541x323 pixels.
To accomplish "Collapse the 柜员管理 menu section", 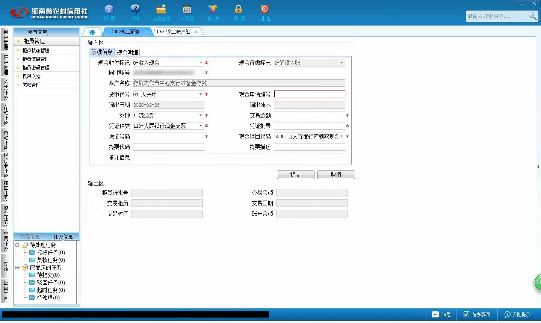I will 47,41.
